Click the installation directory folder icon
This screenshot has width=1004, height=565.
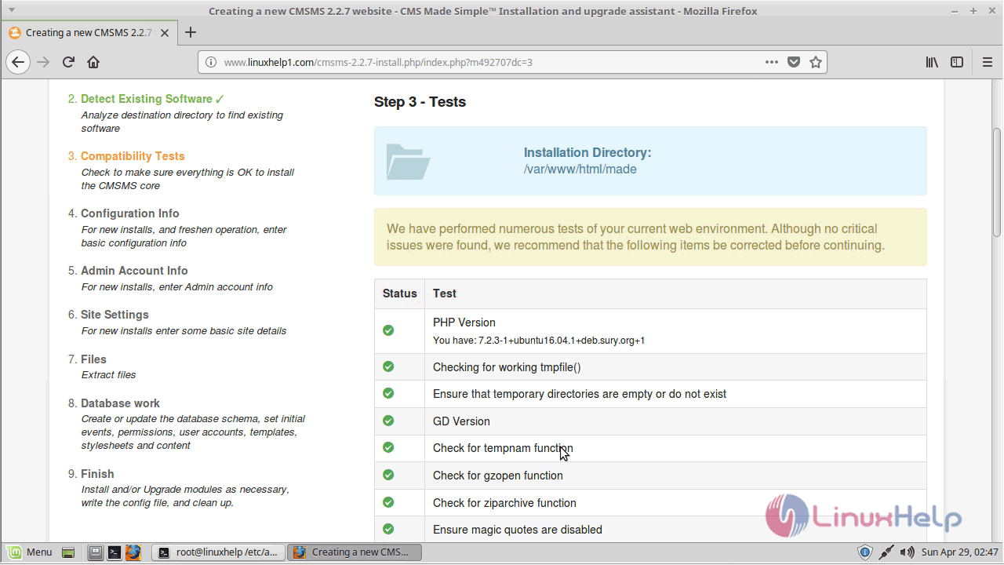[x=408, y=162]
